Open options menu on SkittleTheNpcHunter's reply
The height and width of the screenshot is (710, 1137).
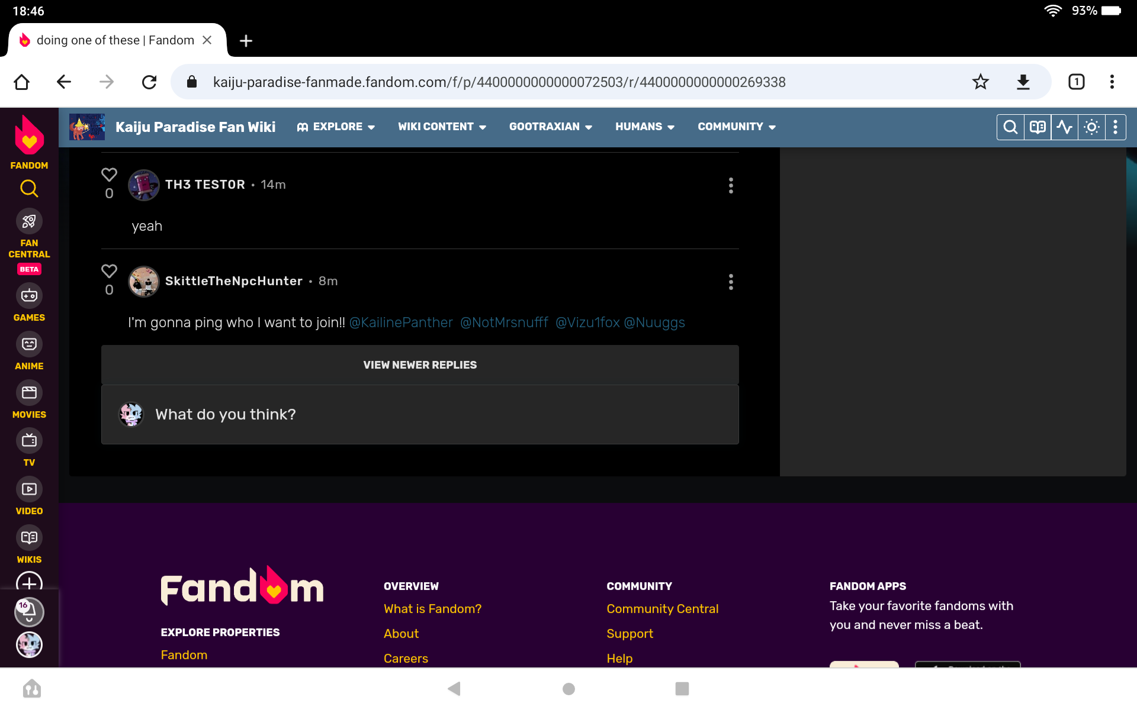coord(731,282)
